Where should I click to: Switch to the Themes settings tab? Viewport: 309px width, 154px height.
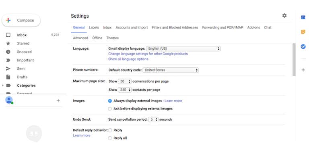click(113, 38)
